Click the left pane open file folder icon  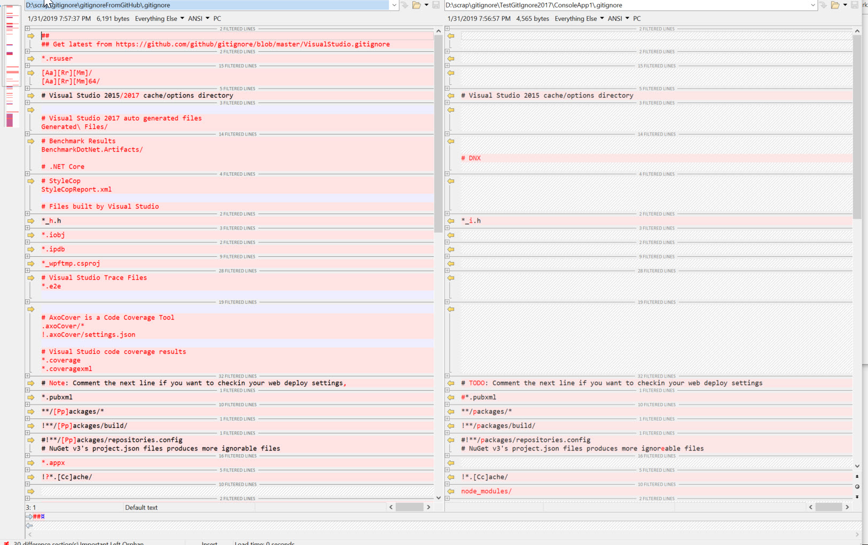coord(416,5)
